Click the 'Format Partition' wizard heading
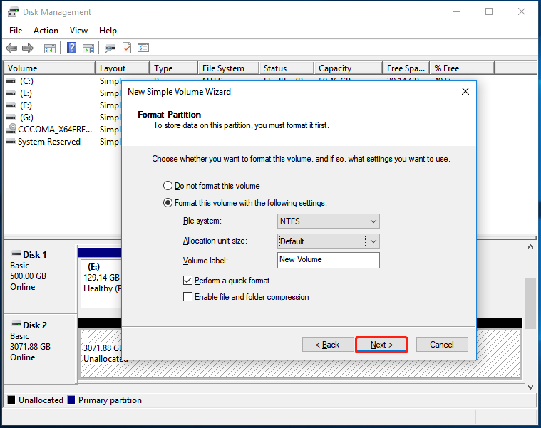 pos(169,115)
